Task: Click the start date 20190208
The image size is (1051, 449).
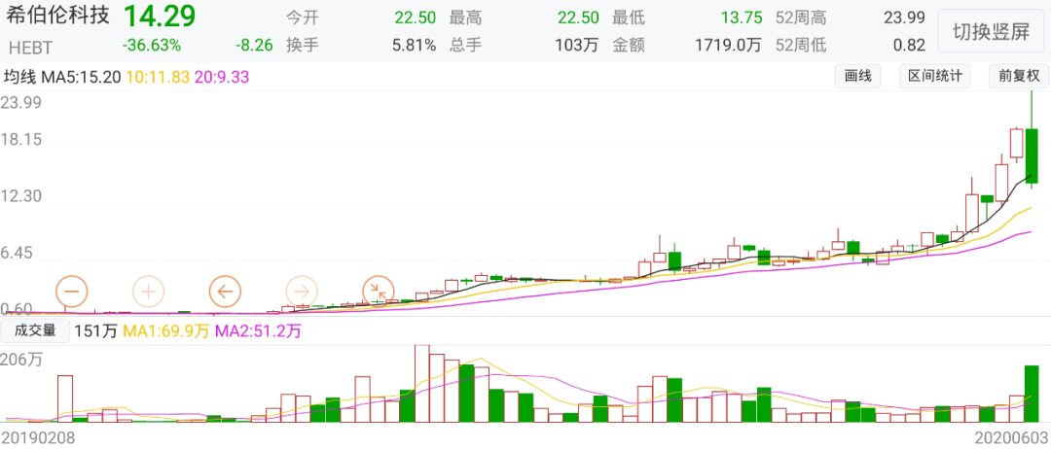Action: tap(37, 437)
